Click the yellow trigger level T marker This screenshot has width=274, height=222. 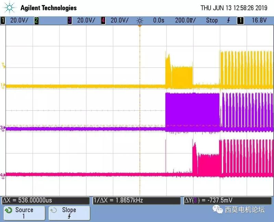click(3, 65)
